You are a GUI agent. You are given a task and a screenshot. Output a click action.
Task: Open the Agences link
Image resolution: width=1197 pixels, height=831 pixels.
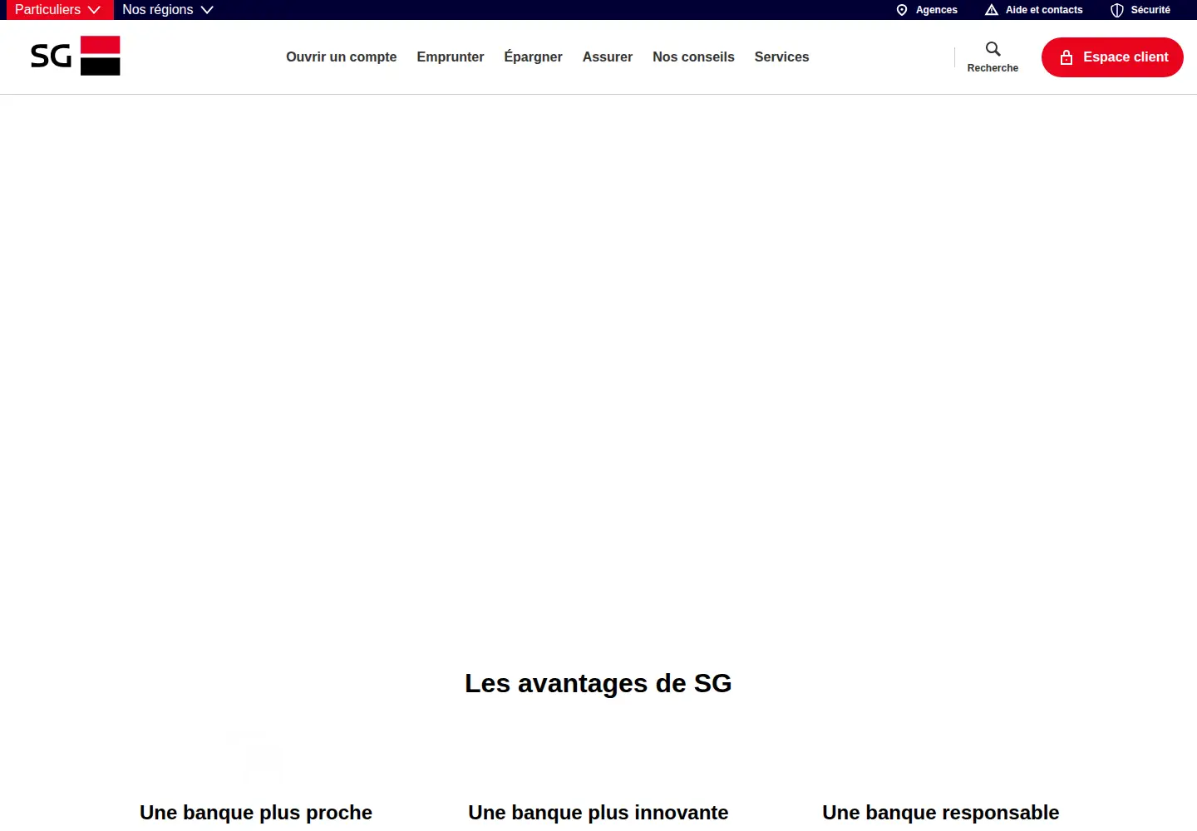tap(927, 10)
